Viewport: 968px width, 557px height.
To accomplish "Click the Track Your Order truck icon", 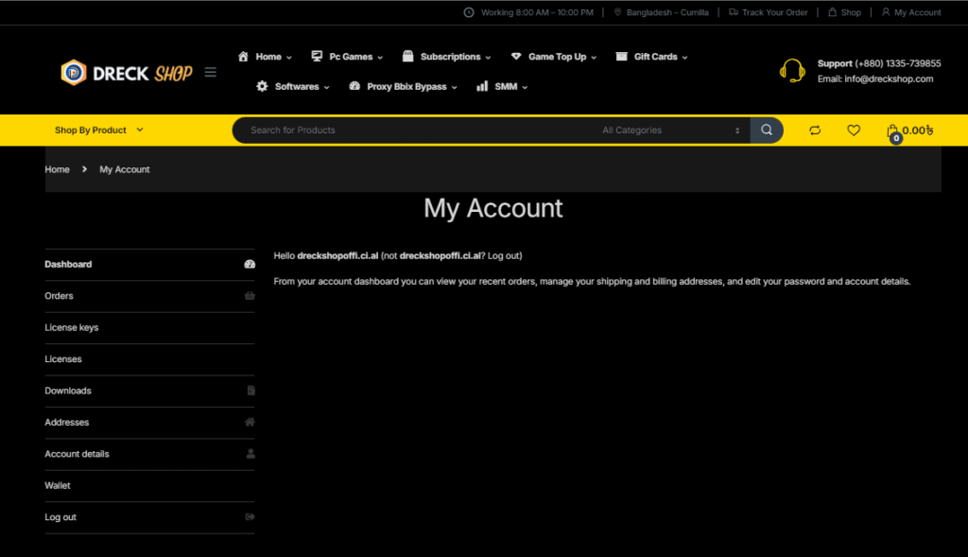I will click(734, 12).
